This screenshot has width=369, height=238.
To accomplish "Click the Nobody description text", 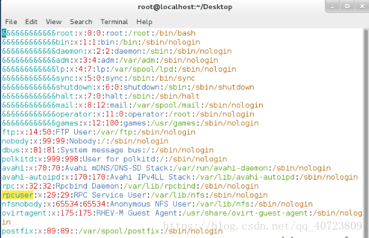I will click(x=83, y=141).
